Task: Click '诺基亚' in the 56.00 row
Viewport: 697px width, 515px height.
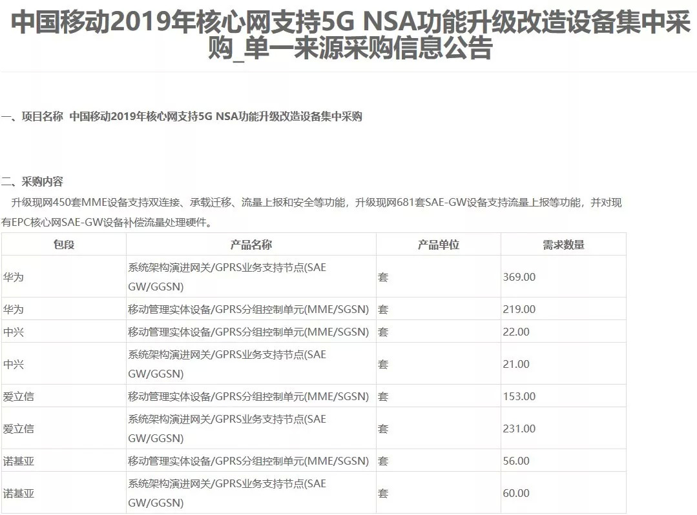Action: [18, 461]
